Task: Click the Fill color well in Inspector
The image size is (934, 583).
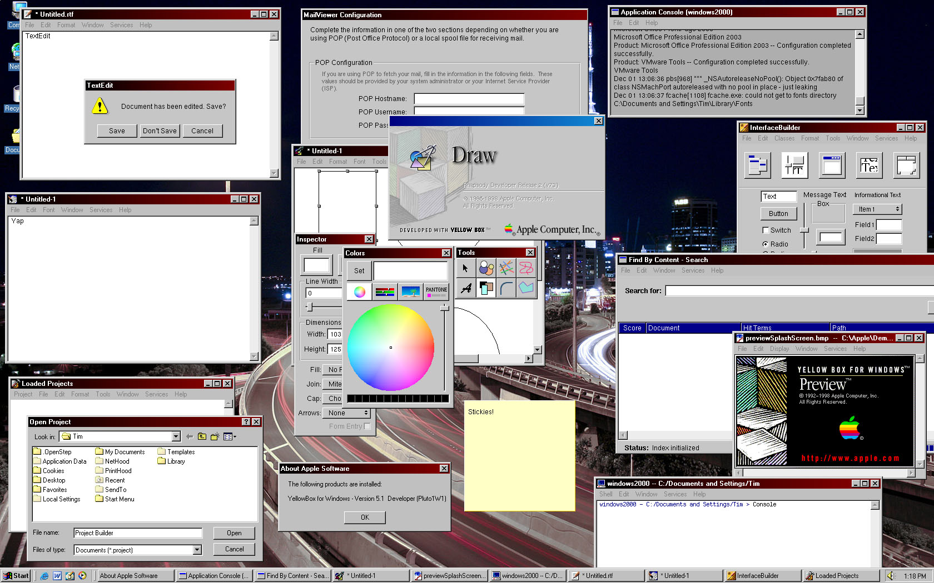Action: [x=317, y=265]
